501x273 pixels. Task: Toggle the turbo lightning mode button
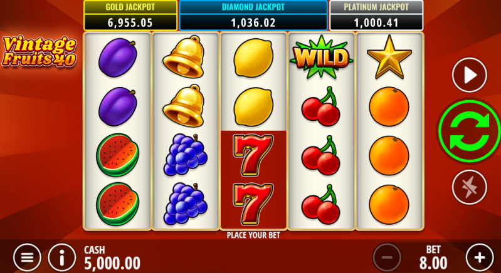point(470,187)
